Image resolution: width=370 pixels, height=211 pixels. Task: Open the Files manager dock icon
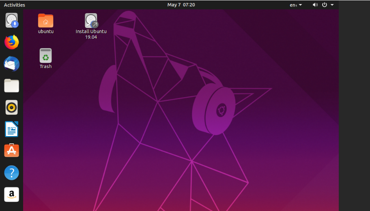pyautogui.click(x=12, y=85)
